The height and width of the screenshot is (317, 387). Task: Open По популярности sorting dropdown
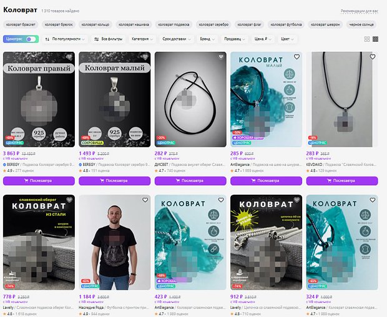click(65, 39)
